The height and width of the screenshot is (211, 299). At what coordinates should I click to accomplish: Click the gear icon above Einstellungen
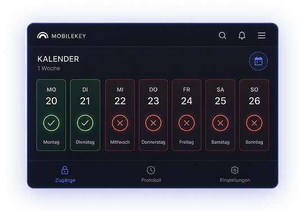[x=235, y=170]
